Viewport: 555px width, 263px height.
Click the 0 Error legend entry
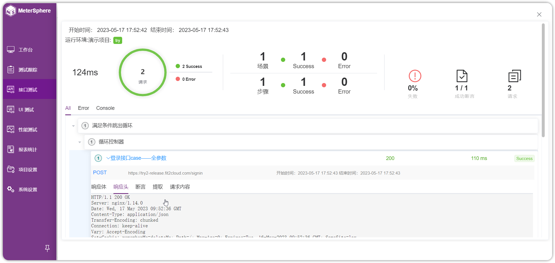point(186,79)
